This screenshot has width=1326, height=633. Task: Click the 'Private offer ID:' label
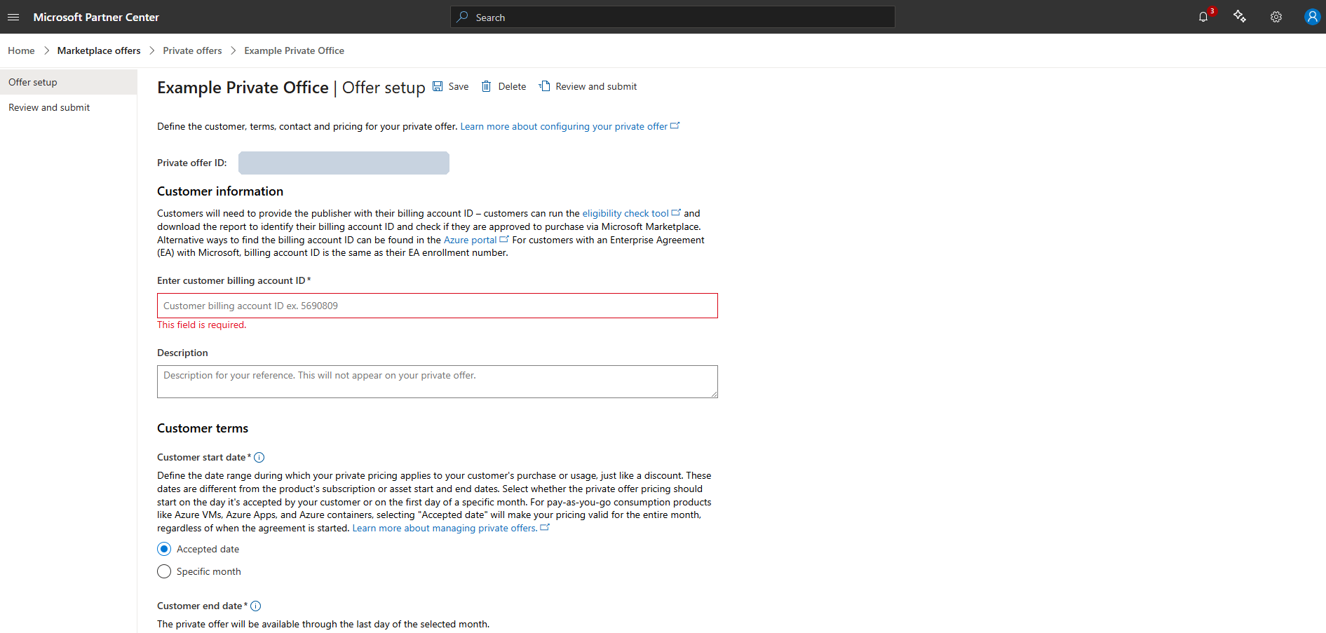click(x=192, y=163)
